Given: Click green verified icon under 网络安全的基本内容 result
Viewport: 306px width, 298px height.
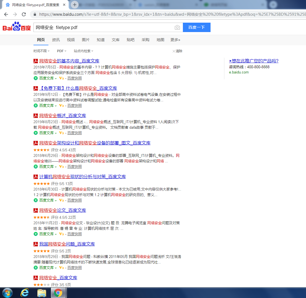Looking at the screenshot, I should 35,78.
